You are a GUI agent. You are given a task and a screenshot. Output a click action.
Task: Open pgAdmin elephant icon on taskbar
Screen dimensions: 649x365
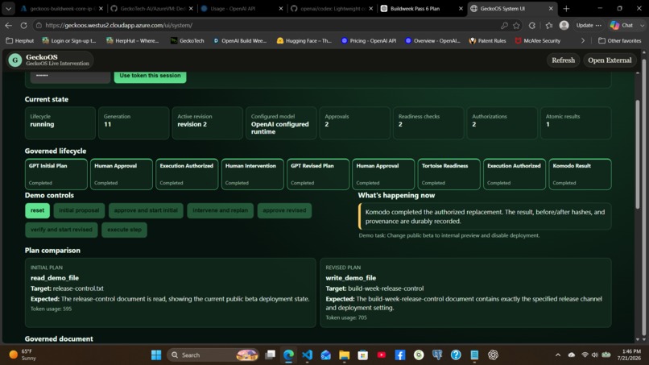click(437, 355)
